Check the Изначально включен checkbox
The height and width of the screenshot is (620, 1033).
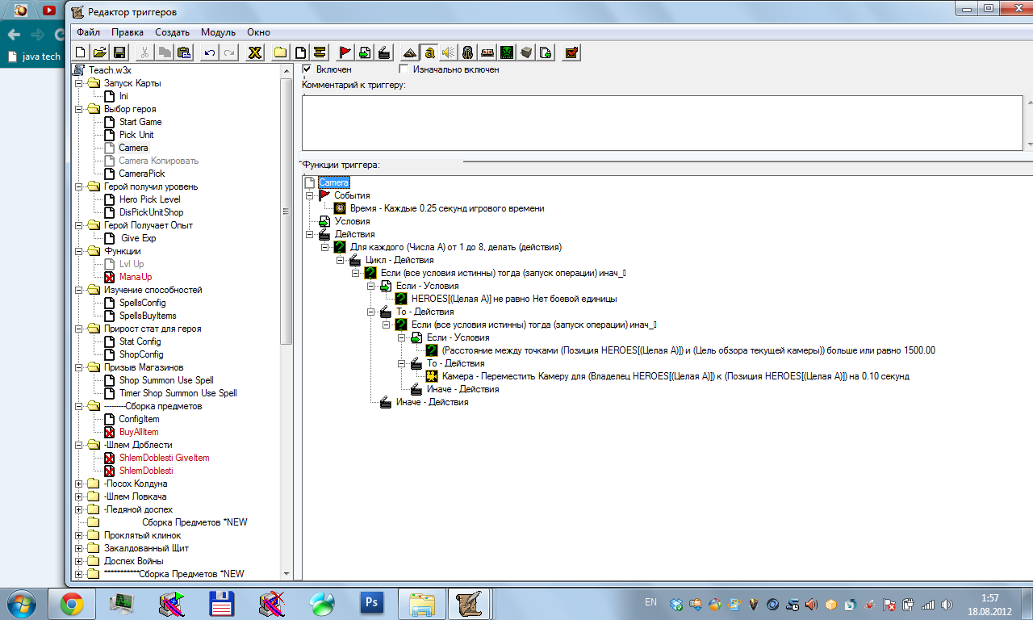point(404,69)
